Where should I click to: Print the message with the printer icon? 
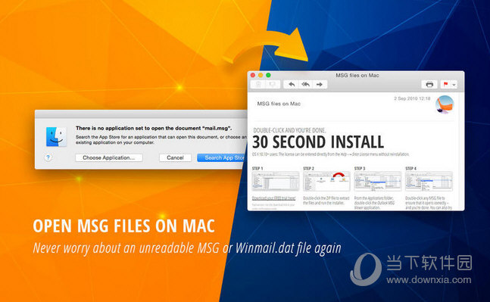[x=429, y=84]
